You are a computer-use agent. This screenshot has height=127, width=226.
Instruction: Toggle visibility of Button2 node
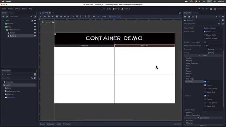tap(35, 36)
